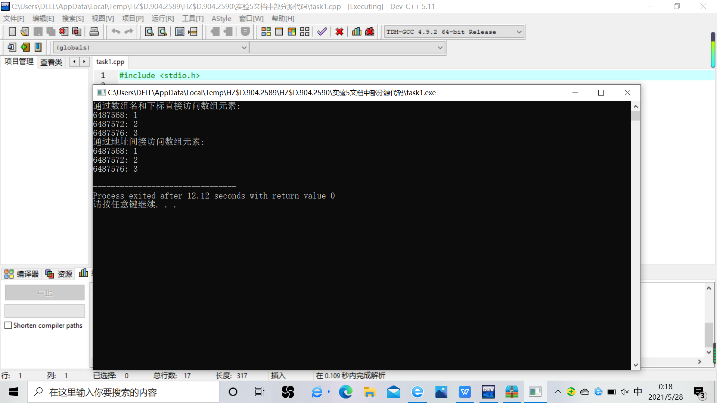The image size is (717, 403).
Task: Click the Print toolbar icon
Action: pos(94,32)
